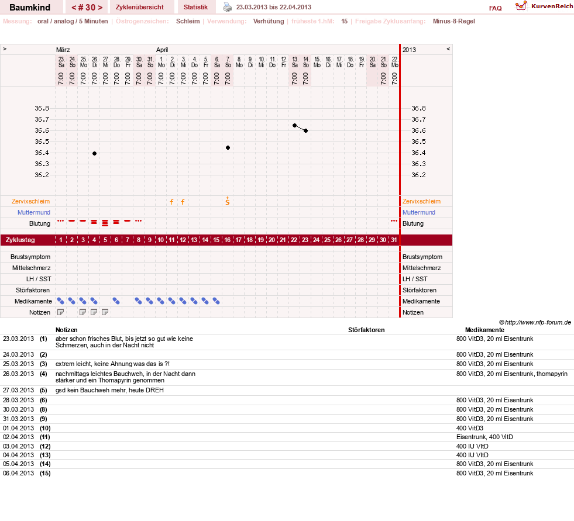Click cycle day 22 in the Zyklustag bar
This screenshot has width=574, height=521.
click(294, 240)
